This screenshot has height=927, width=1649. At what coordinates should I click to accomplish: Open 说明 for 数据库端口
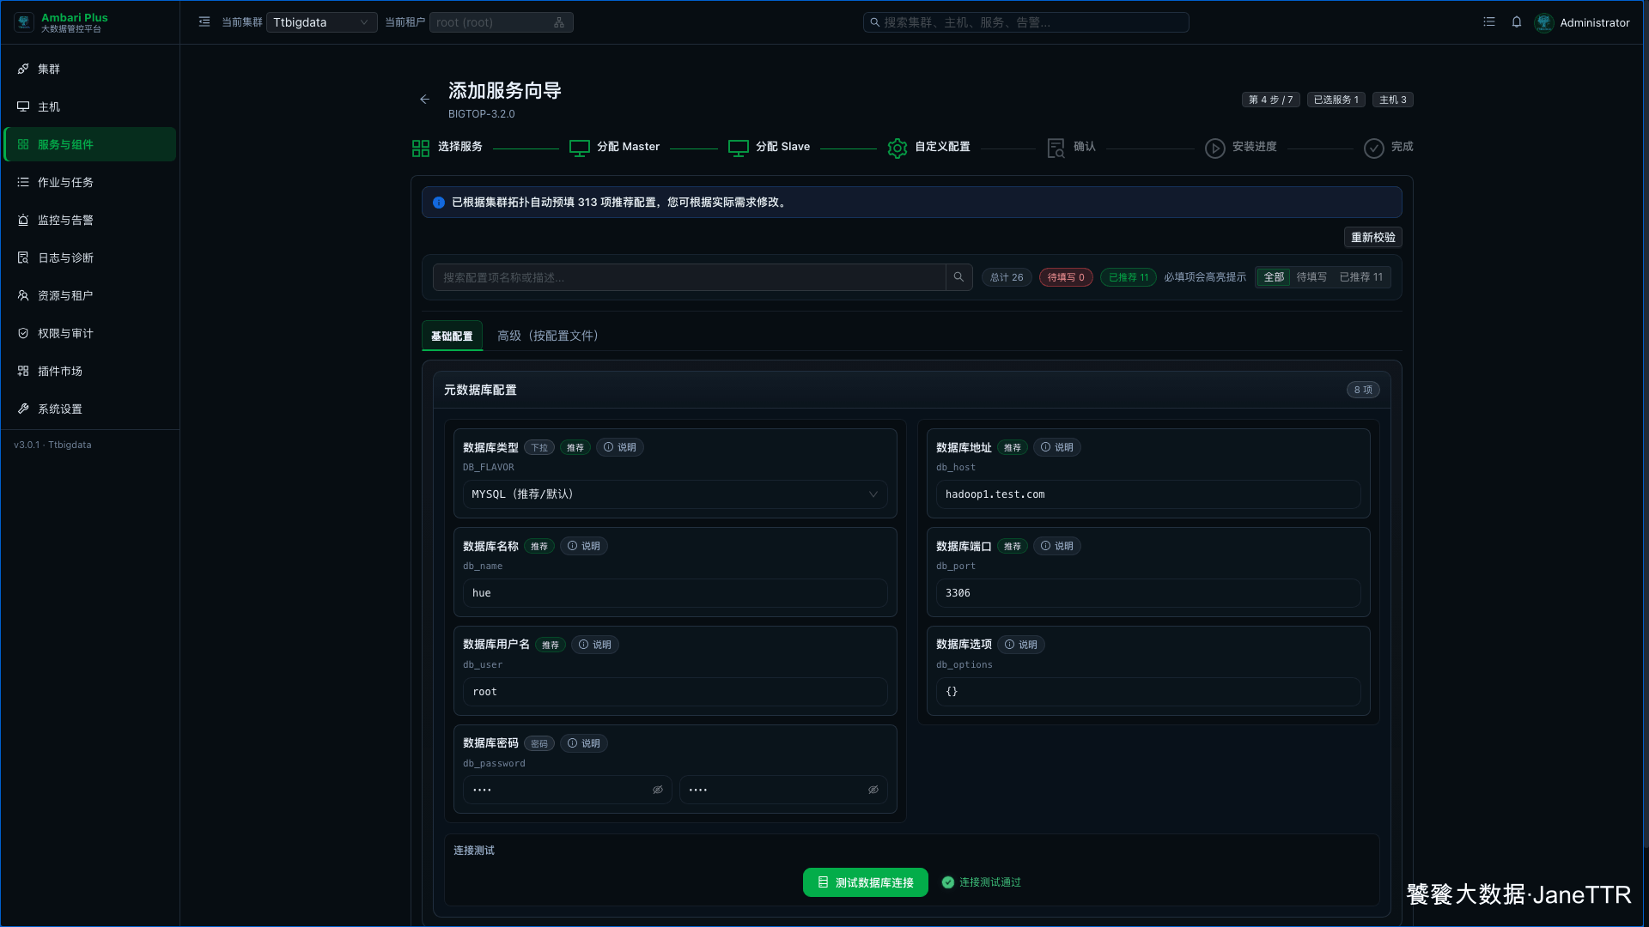1057,546
